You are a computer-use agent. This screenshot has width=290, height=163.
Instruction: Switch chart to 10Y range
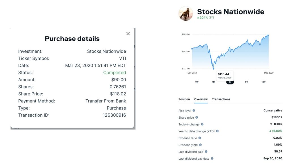pyautogui.click(x=263, y=82)
